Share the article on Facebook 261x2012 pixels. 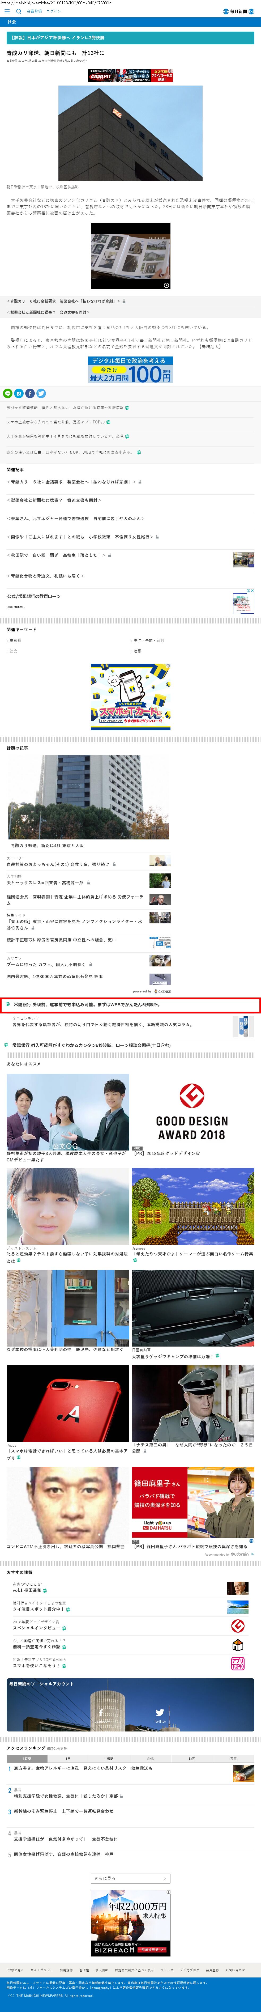[30, 394]
